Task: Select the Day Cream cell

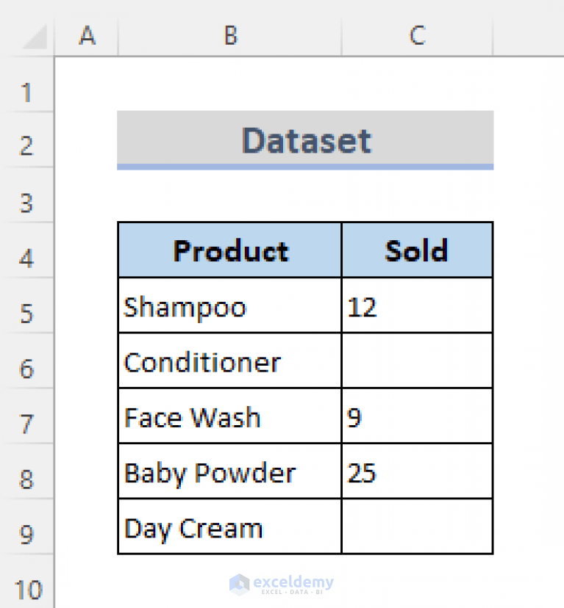Action: coord(229,527)
